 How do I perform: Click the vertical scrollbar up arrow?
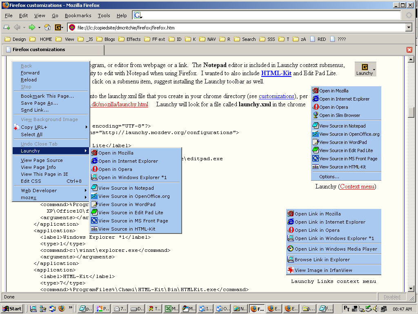pos(411,59)
